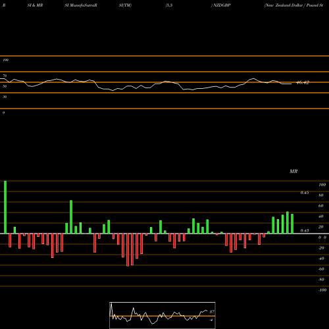Click the -40 label on the MR axis
Screen dimensions: 329x329
(321, 259)
